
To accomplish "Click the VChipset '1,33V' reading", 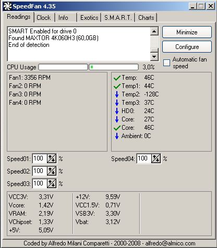I will (46, 222).
